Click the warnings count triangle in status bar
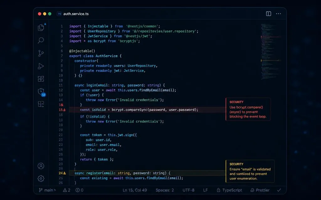Viewport: 321px width, 200px height. point(66,190)
